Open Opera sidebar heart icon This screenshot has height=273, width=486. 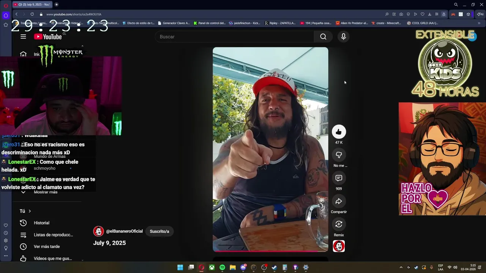click(x=6, y=225)
